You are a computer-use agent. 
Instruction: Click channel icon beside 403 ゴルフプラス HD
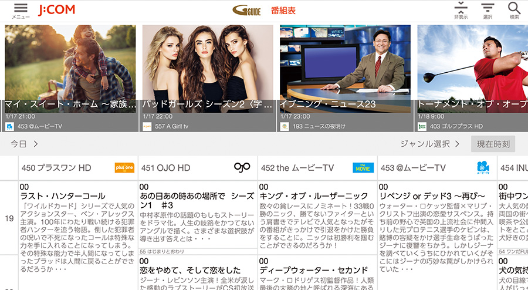coord(422,127)
